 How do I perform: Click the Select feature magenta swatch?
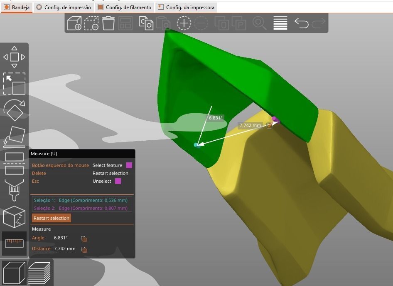tap(129, 165)
